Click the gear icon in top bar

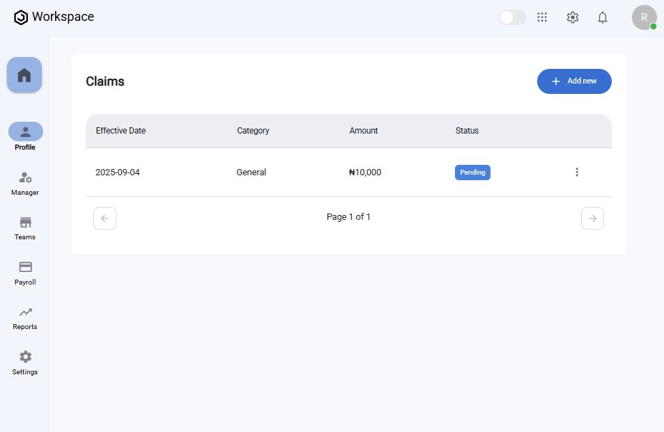tap(573, 17)
